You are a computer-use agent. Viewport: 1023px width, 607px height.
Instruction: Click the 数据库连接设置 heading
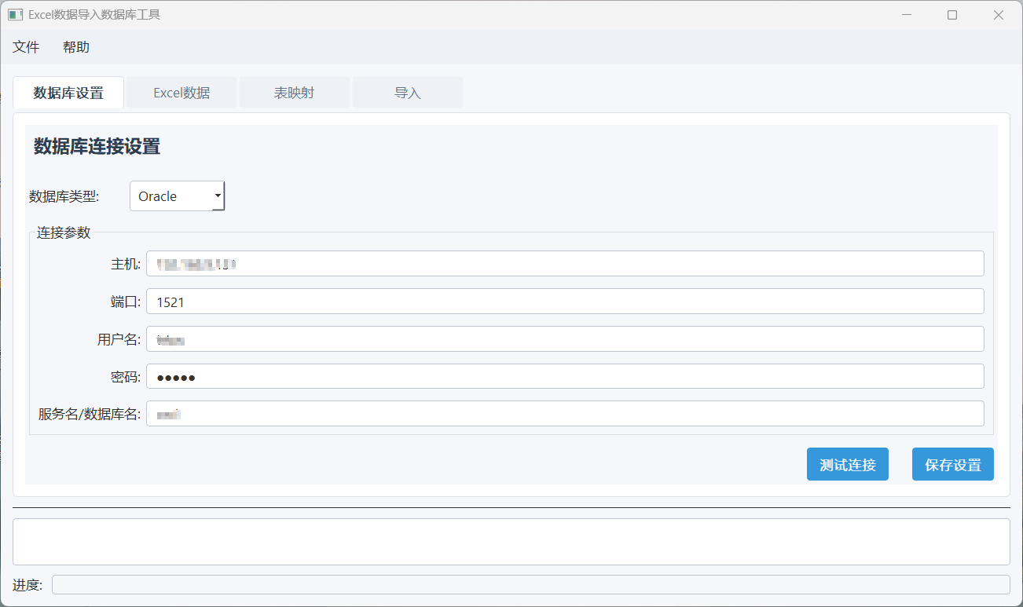click(97, 146)
